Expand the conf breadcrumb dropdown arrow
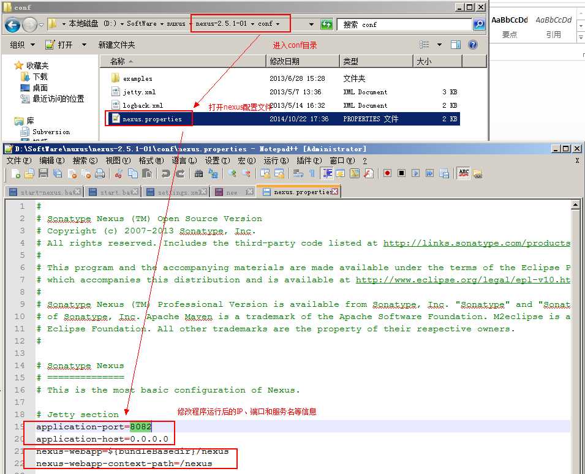Screen dimensions: 585x474 point(278,24)
